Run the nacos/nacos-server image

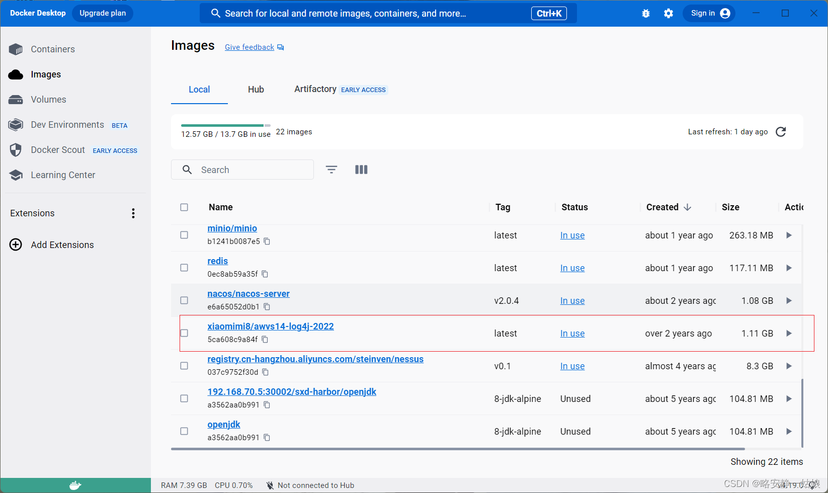tap(789, 301)
